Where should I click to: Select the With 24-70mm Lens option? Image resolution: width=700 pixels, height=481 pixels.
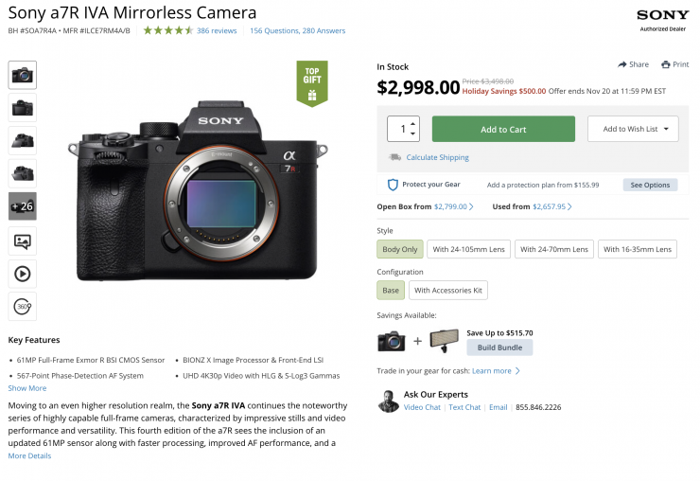coord(553,249)
